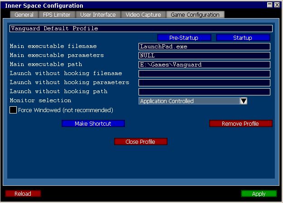Click the Main executable path label
The width and height of the screenshot is (283, 203).
click(46, 64)
